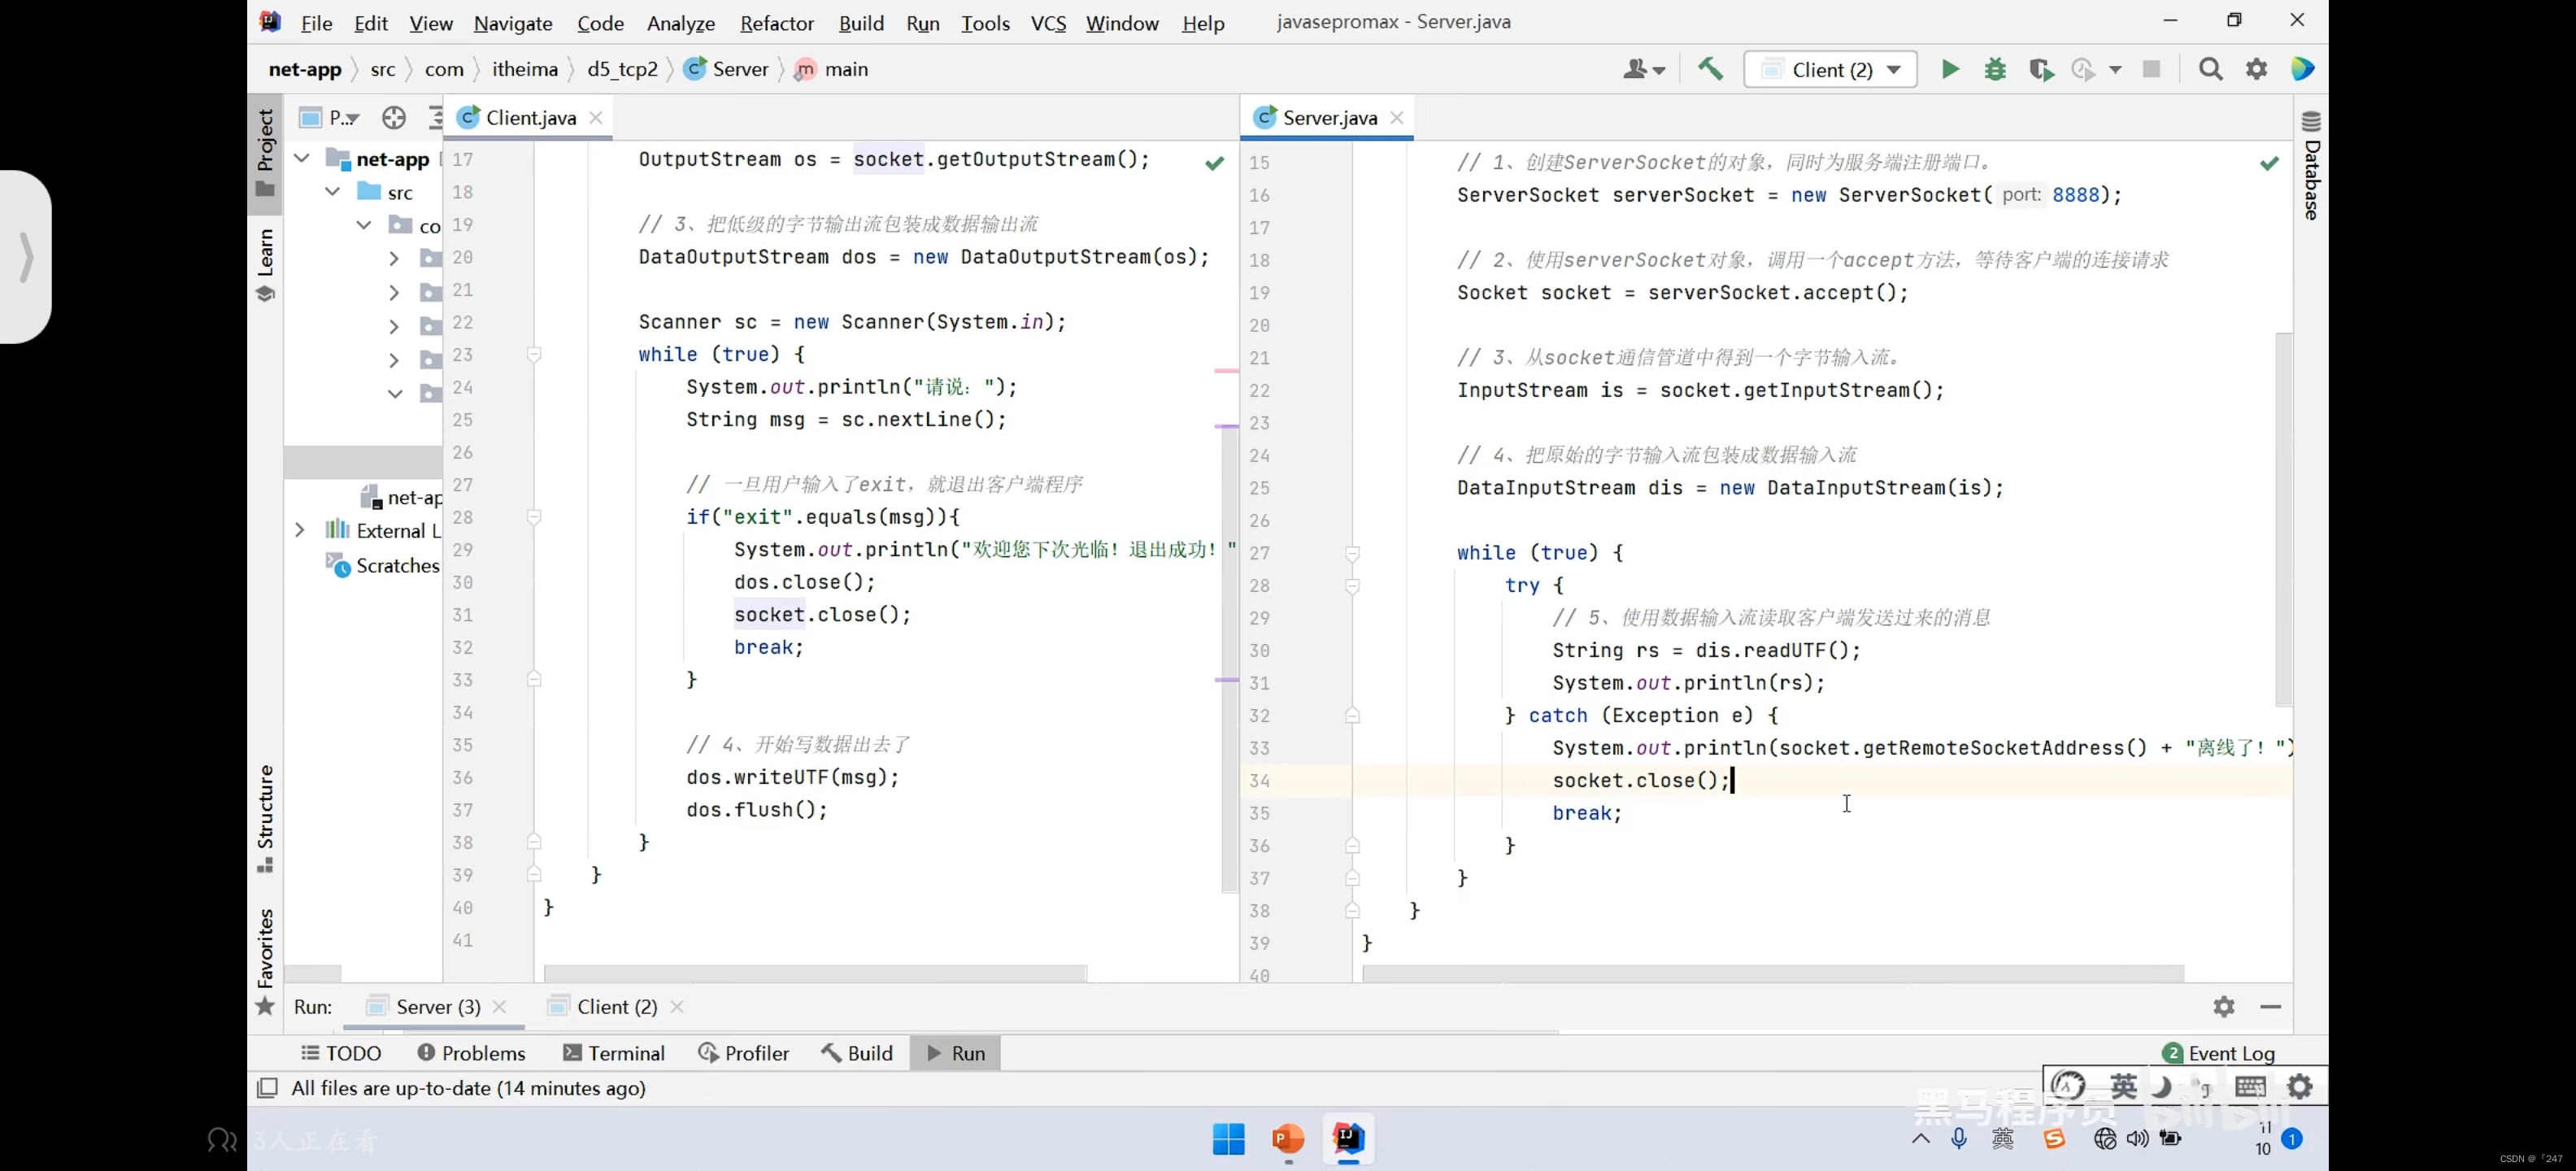2576x1171 pixels.
Task: Run the Client (2) configuration
Action: (x=1950, y=69)
